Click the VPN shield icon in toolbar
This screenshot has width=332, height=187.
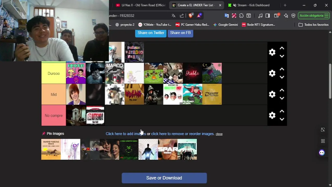tap(293, 16)
